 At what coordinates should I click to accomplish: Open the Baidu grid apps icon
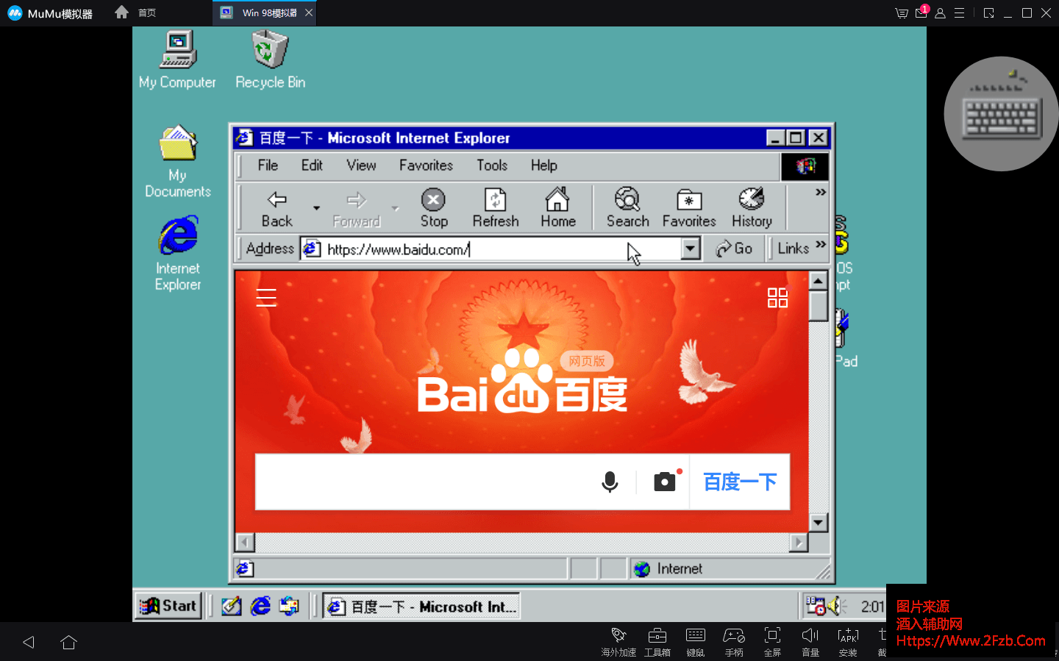777,297
